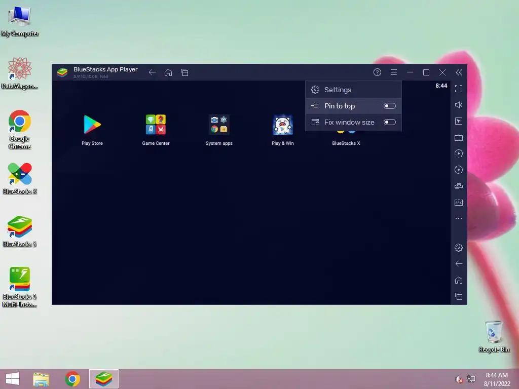Open the game controls keyboard icon
Image resolution: width=519 pixels, height=389 pixels.
click(x=458, y=137)
